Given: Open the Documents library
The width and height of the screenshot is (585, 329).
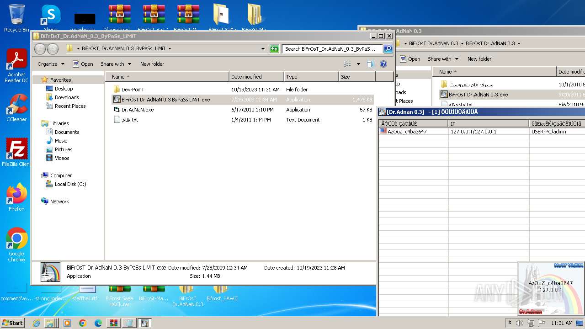Looking at the screenshot, I should coord(67,132).
